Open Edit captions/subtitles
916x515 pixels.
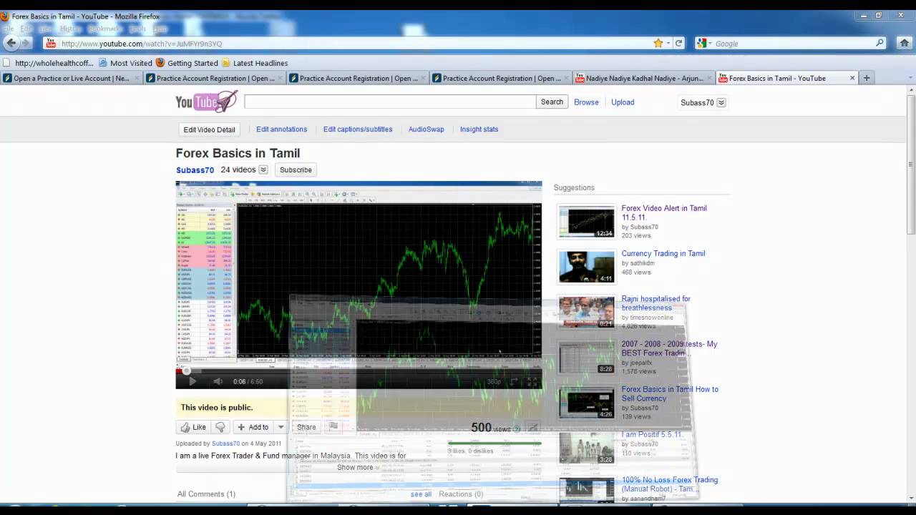click(x=358, y=129)
